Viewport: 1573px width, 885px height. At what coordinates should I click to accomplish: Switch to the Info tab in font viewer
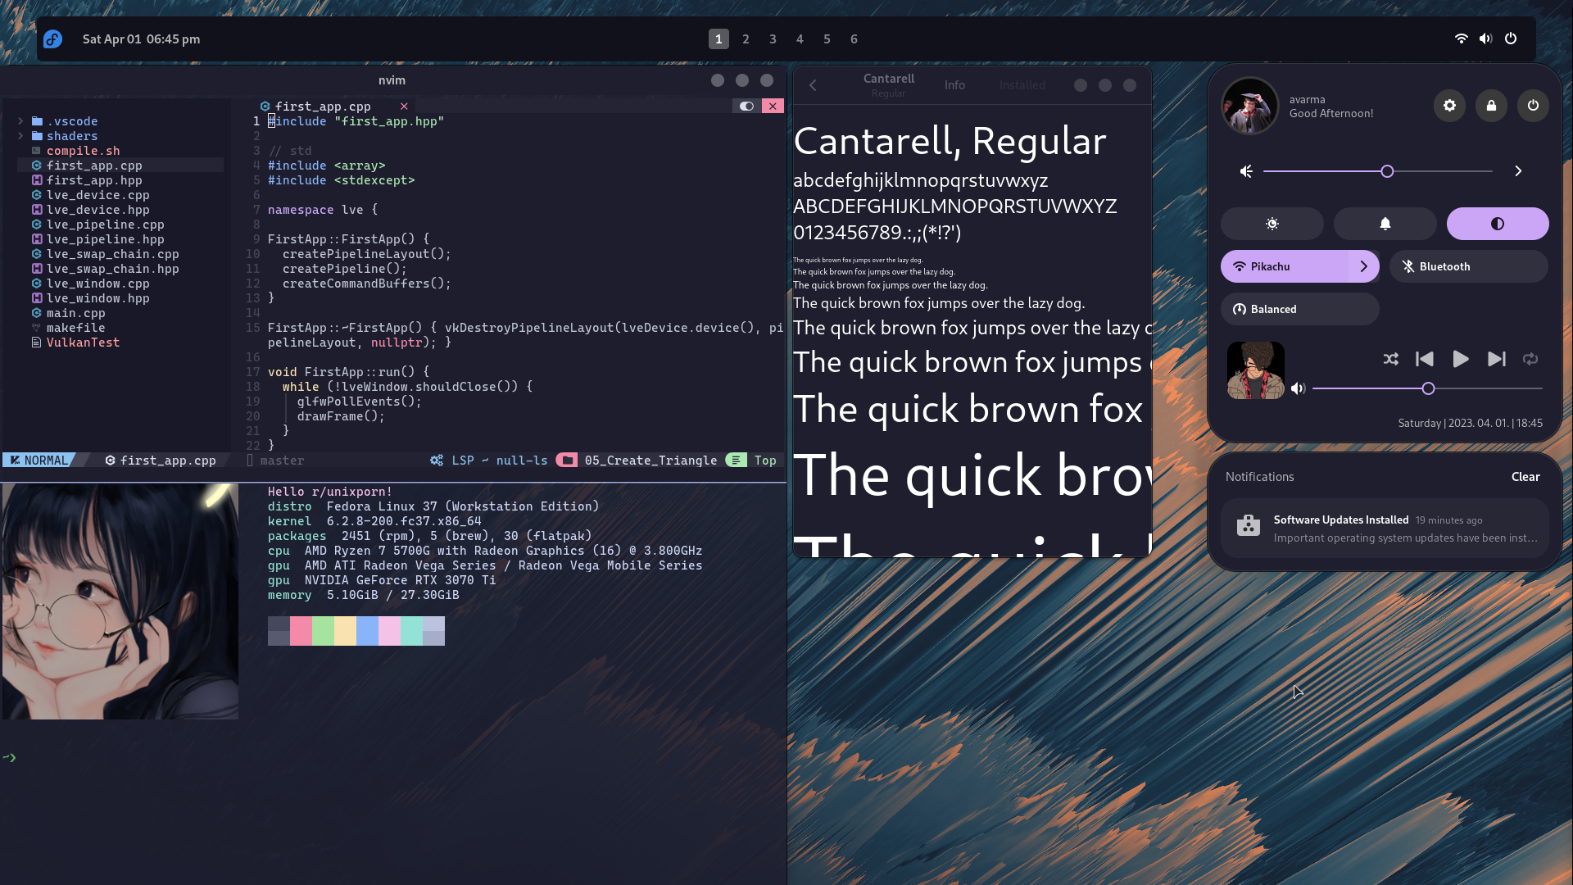pos(954,85)
